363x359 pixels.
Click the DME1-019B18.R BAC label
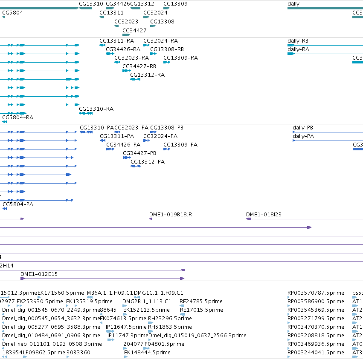pyautogui.click(x=171, y=215)
